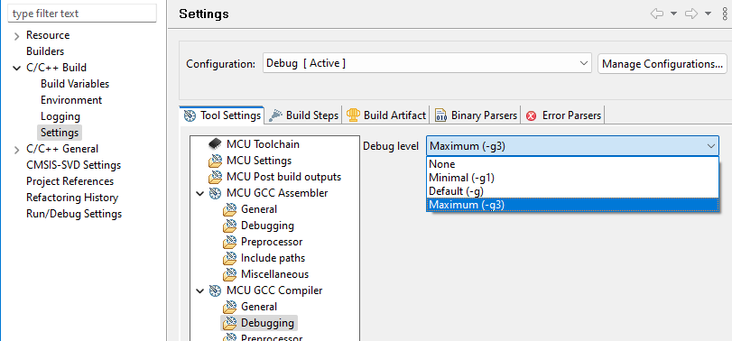732x341 pixels.
Task: Select Include paths under MCU GCC Assembler
Action: (x=273, y=258)
